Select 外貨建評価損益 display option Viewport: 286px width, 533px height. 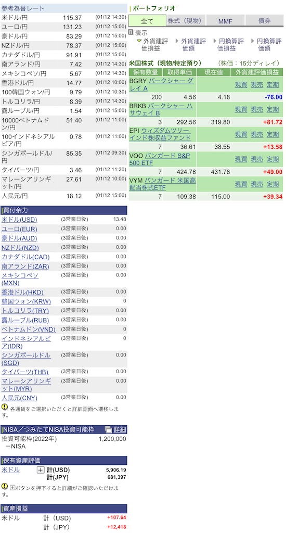[x=155, y=45]
